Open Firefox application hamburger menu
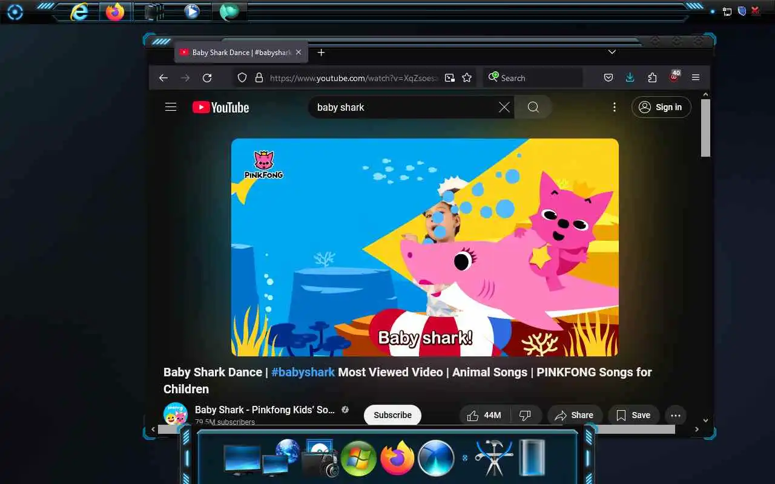Viewport: 775px width, 484px height. coord(696,78)
